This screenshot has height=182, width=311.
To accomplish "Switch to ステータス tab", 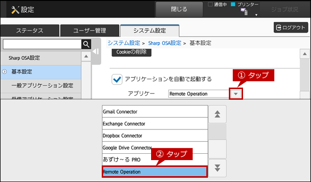I will click(x=30, y=31).
